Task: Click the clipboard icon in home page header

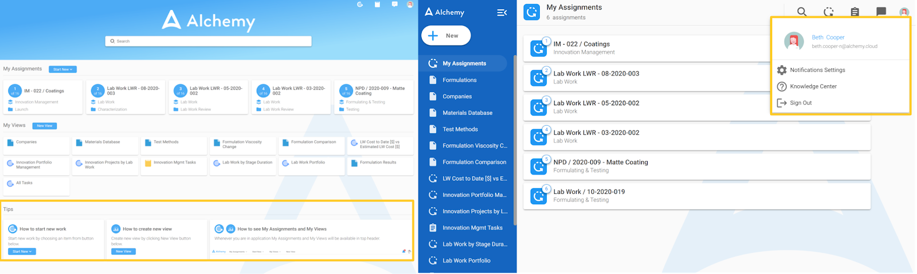Action: (377, 4)
